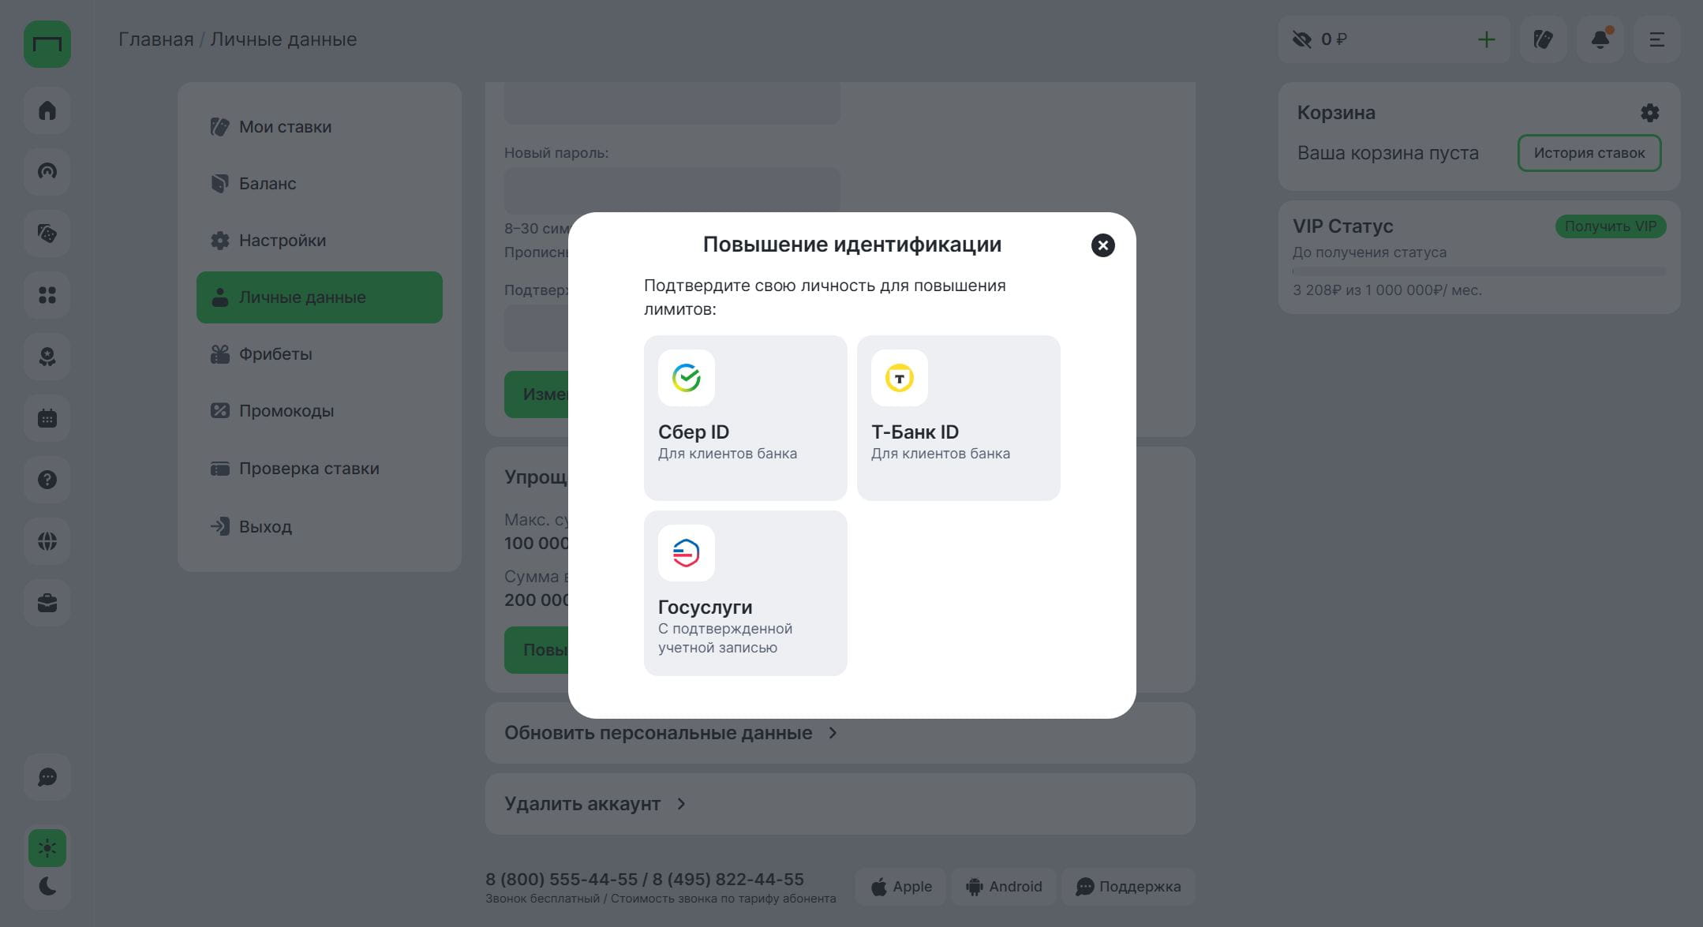Choose Сбер ID verification option

(x=746, y=417)
